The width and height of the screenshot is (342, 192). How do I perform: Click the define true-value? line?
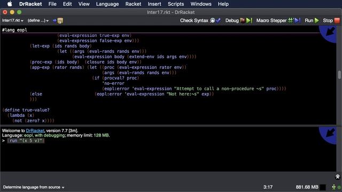click(x=26, y=110)
